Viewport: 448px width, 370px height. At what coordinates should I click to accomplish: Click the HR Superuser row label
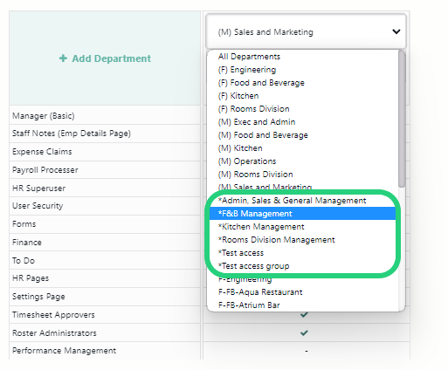[x=38, y=188]
